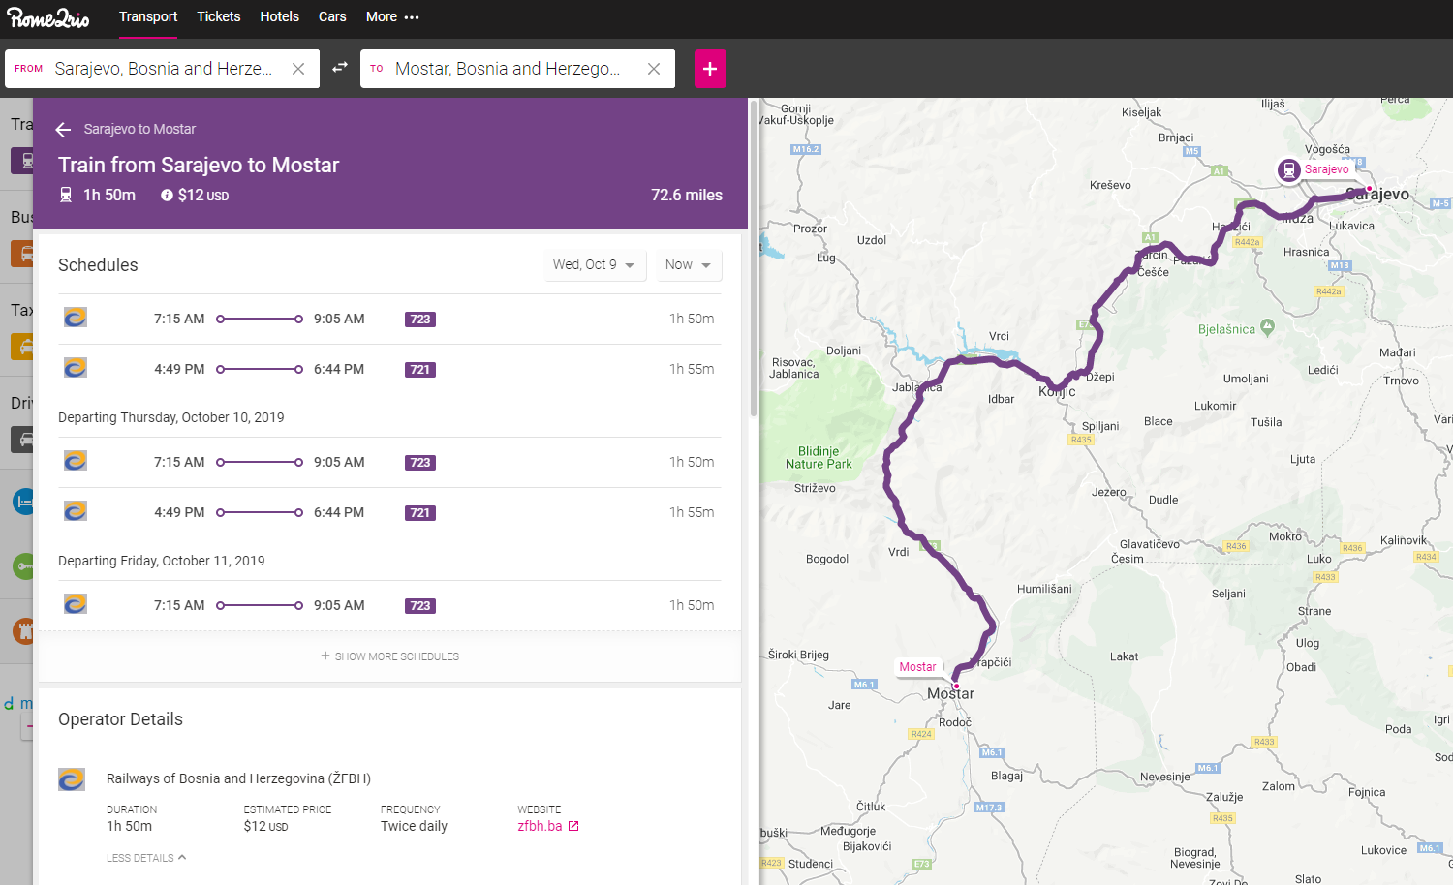Clear the Mostar destination field
Viewport: 1453px width, 885px height.
(654, 69)
